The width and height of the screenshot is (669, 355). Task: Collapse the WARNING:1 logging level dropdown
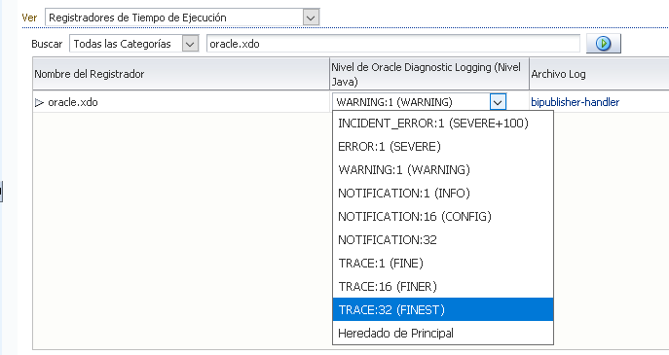pyautogui.click(x=498, y=102)
